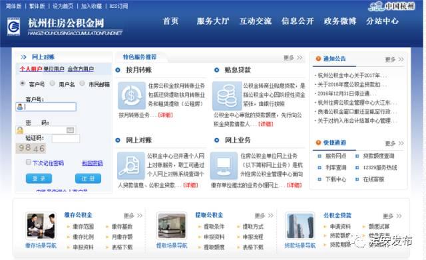The height and width of the screenshot is (260, 426).
Task: Click the 按月转账 dollar cycle icon
Action: pyautogui.click(x=132, y=96)
